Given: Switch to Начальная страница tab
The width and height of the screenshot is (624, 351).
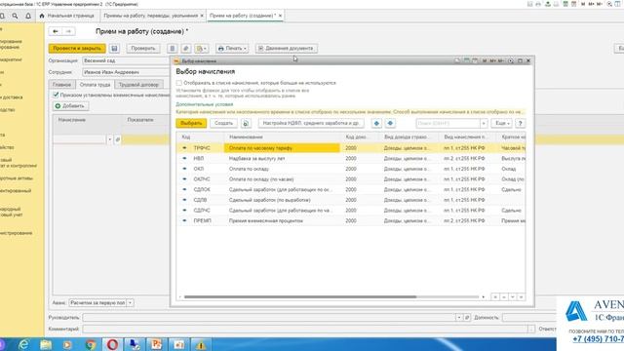Looking at the screenshot, I should [x=67, y=16].
